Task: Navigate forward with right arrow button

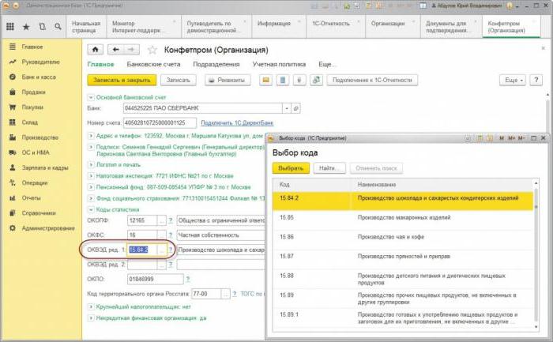Action: tap(131, 50)
